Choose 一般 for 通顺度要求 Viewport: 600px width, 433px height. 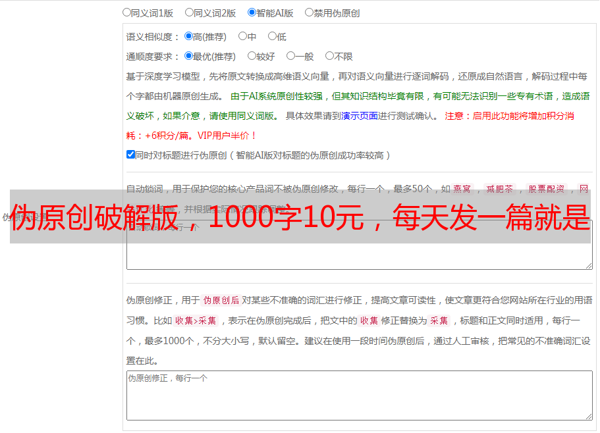tap(290, 56)
